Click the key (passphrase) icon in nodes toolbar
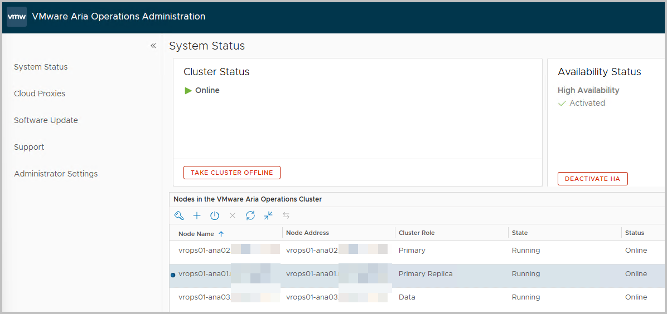The height and width of the screenshot is (314, 667). (179, 216)
